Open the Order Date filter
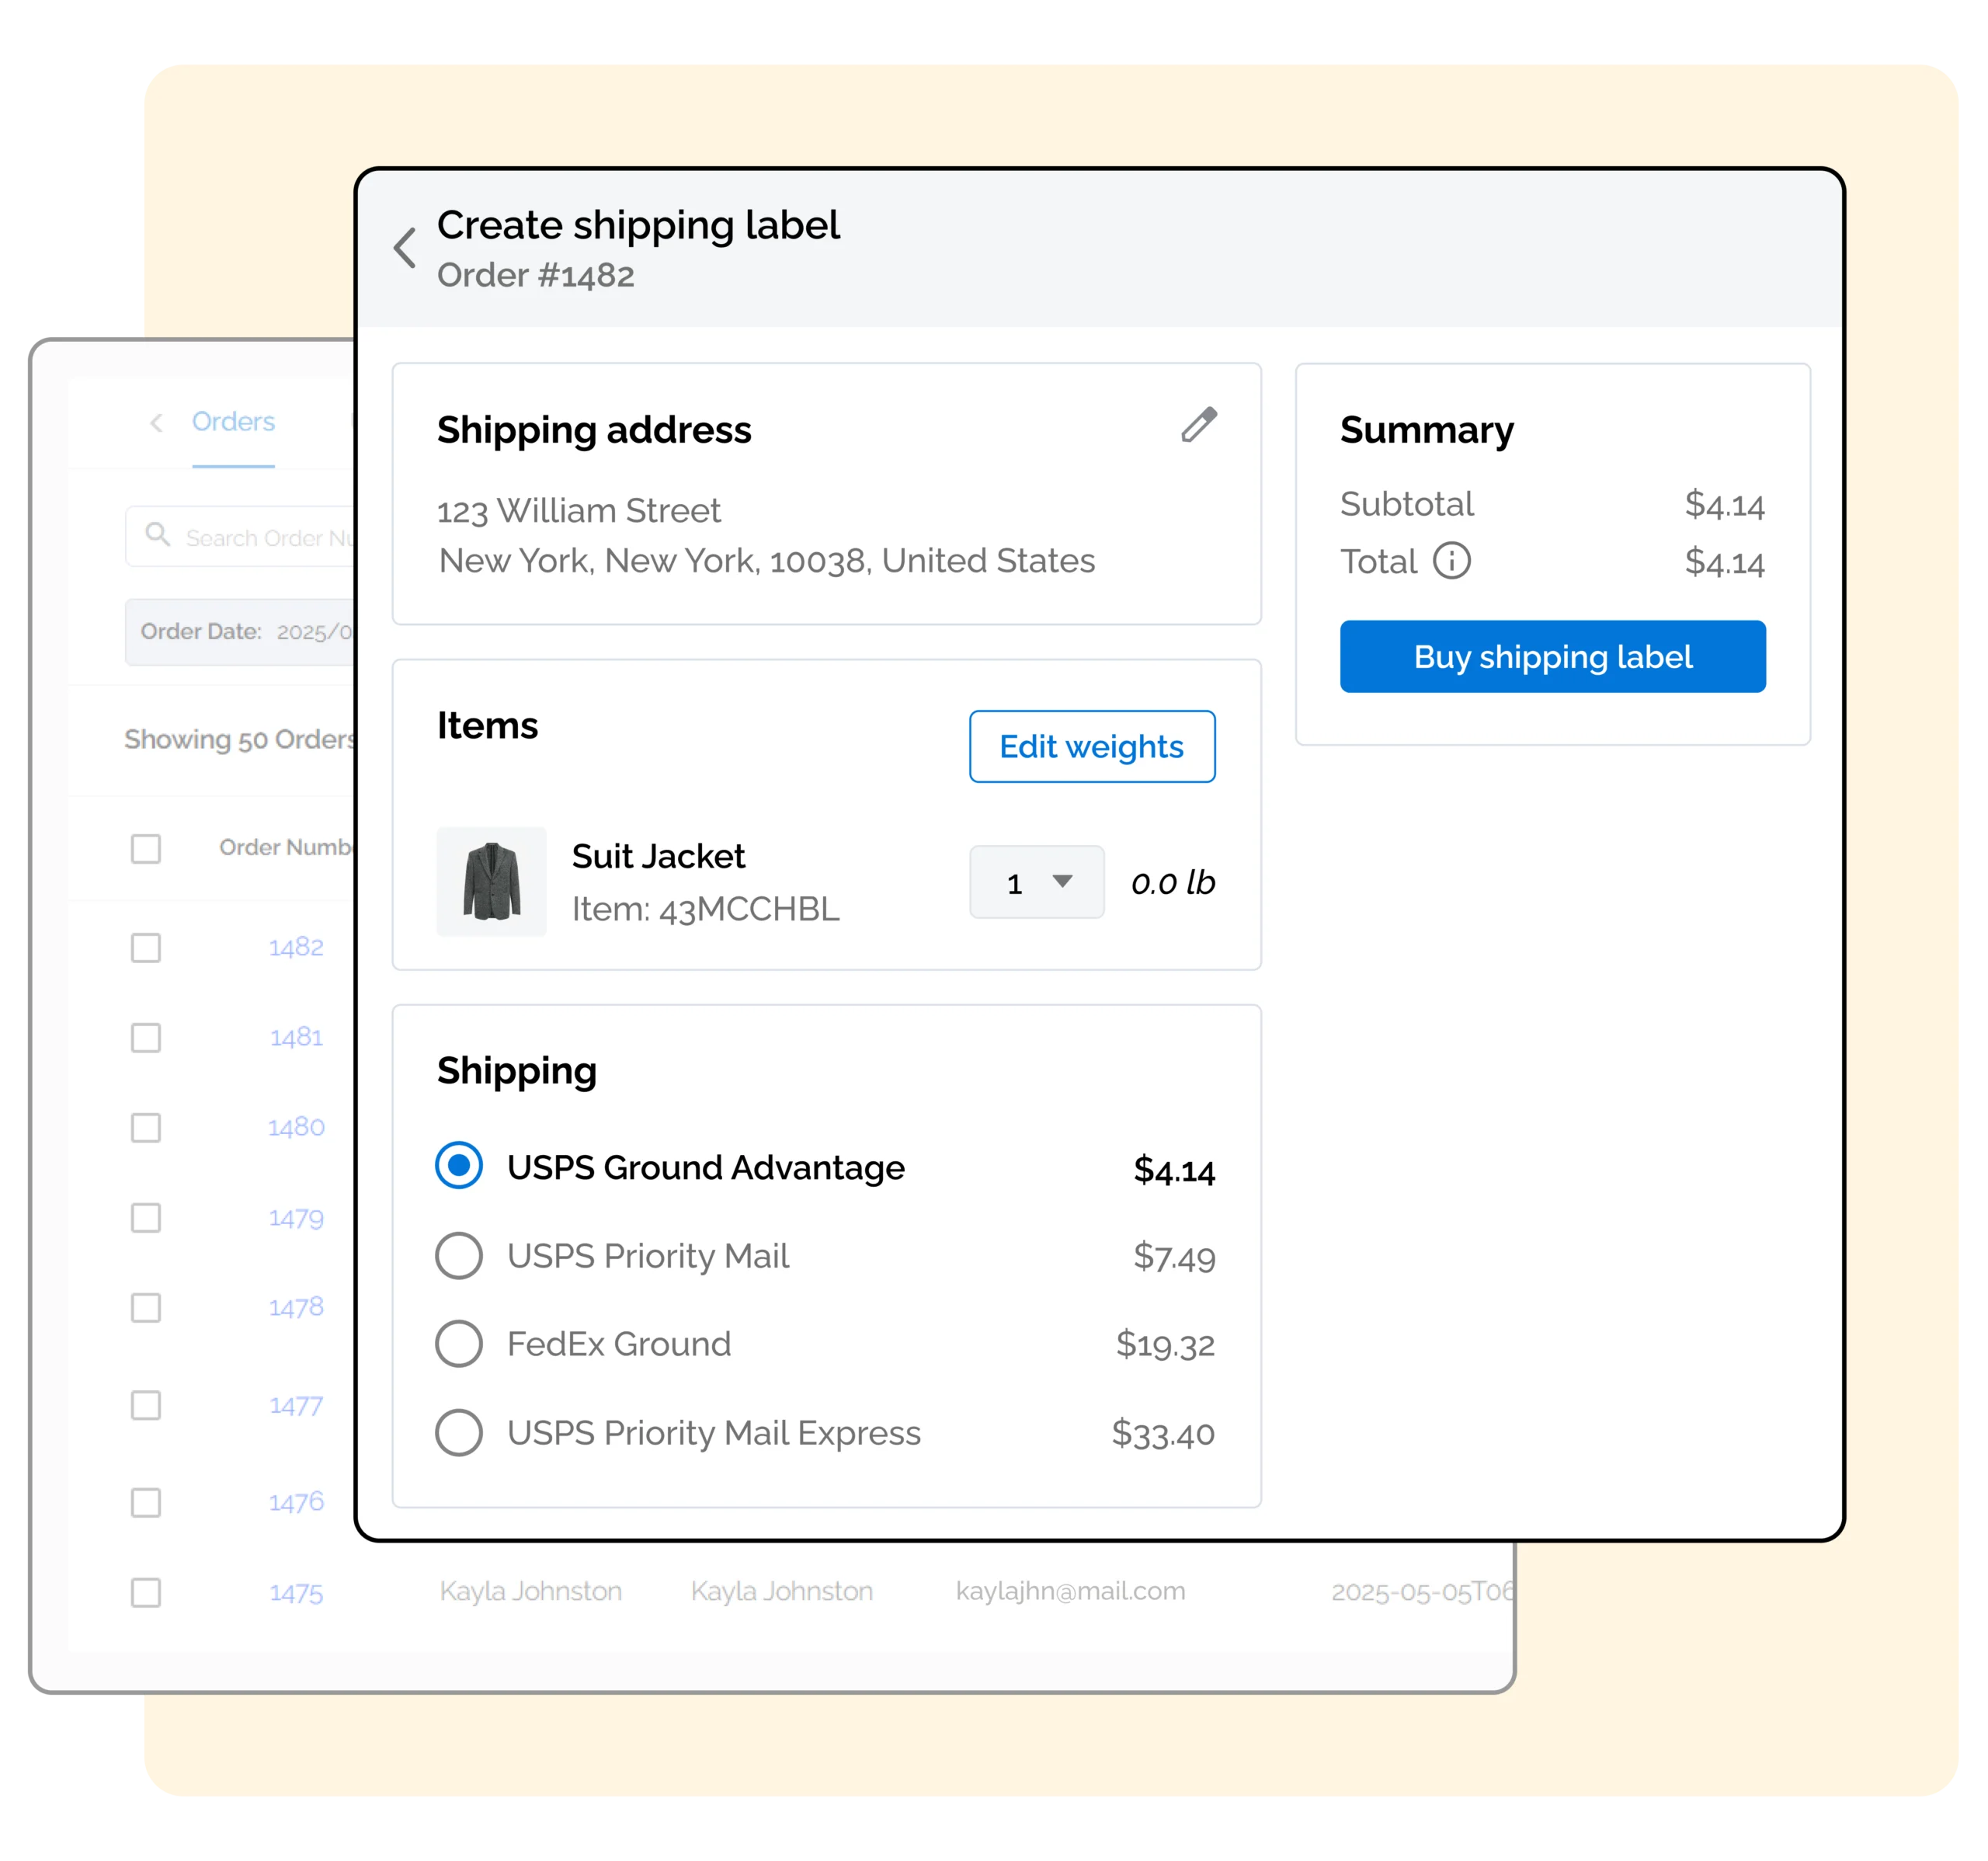 (x=240, y=632)
